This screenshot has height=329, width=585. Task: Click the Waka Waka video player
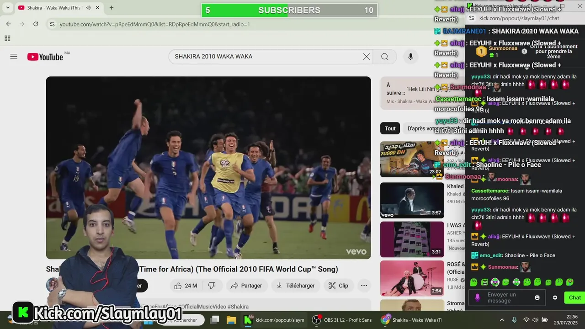(x=208, y=168)
